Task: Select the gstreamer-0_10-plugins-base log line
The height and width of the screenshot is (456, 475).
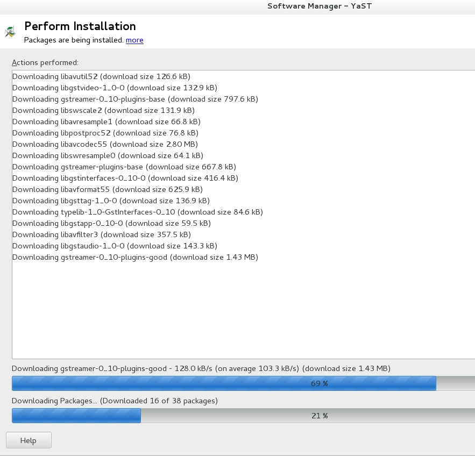Action: 135,99
